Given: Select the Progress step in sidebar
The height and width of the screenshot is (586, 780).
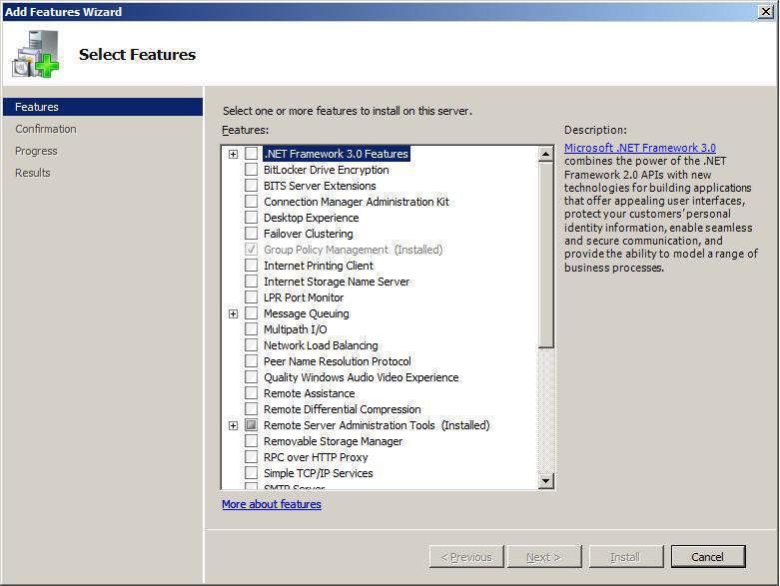Looking at the screenshot, I should pyautogui.click(x=36, y=151).
